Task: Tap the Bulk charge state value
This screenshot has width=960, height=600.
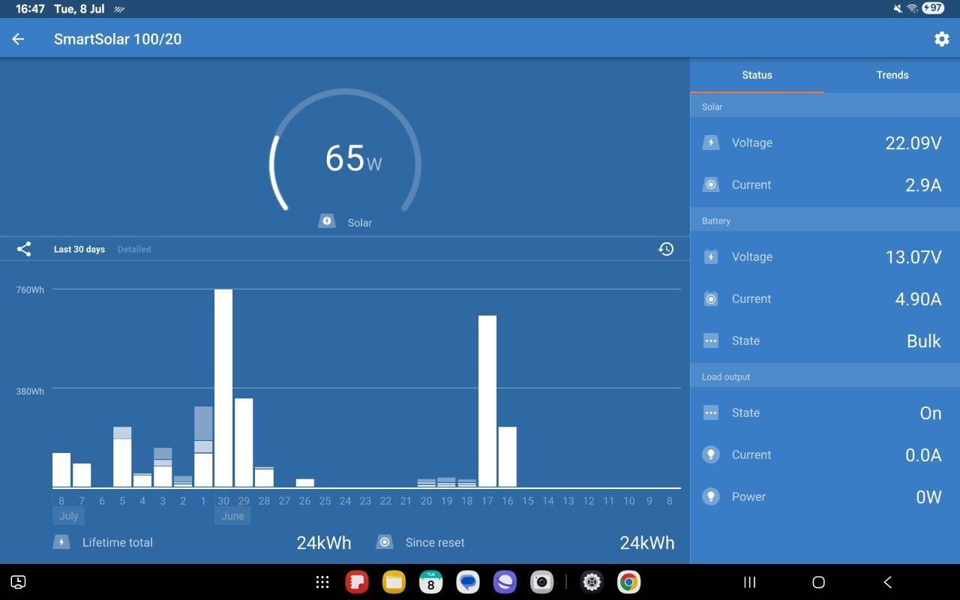Action: [x=924, y=340]
